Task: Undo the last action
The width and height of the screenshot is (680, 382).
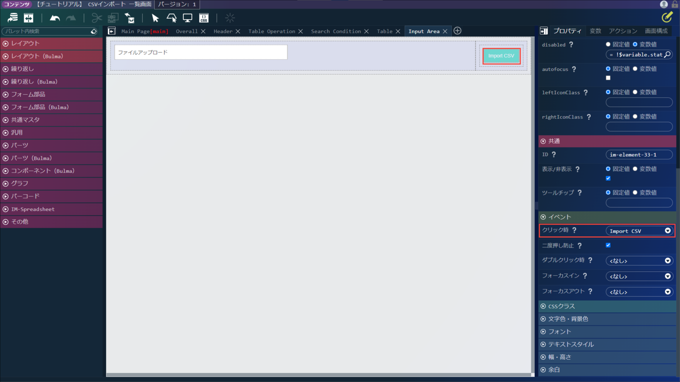Action: click(x=55, y=18)
